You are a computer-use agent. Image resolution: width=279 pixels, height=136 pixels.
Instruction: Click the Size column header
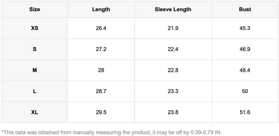click(35, 9)
